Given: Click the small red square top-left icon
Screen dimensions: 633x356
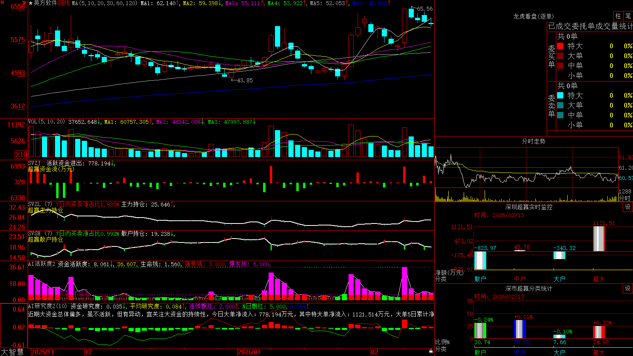Looking at the screenshot, I should (x=2, y=2).
